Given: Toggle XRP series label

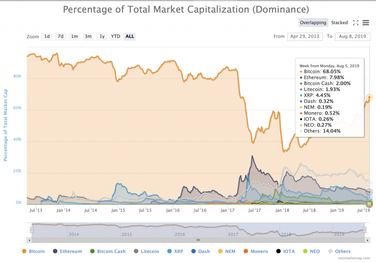Looking at the screenshot, I should [179, 251].
